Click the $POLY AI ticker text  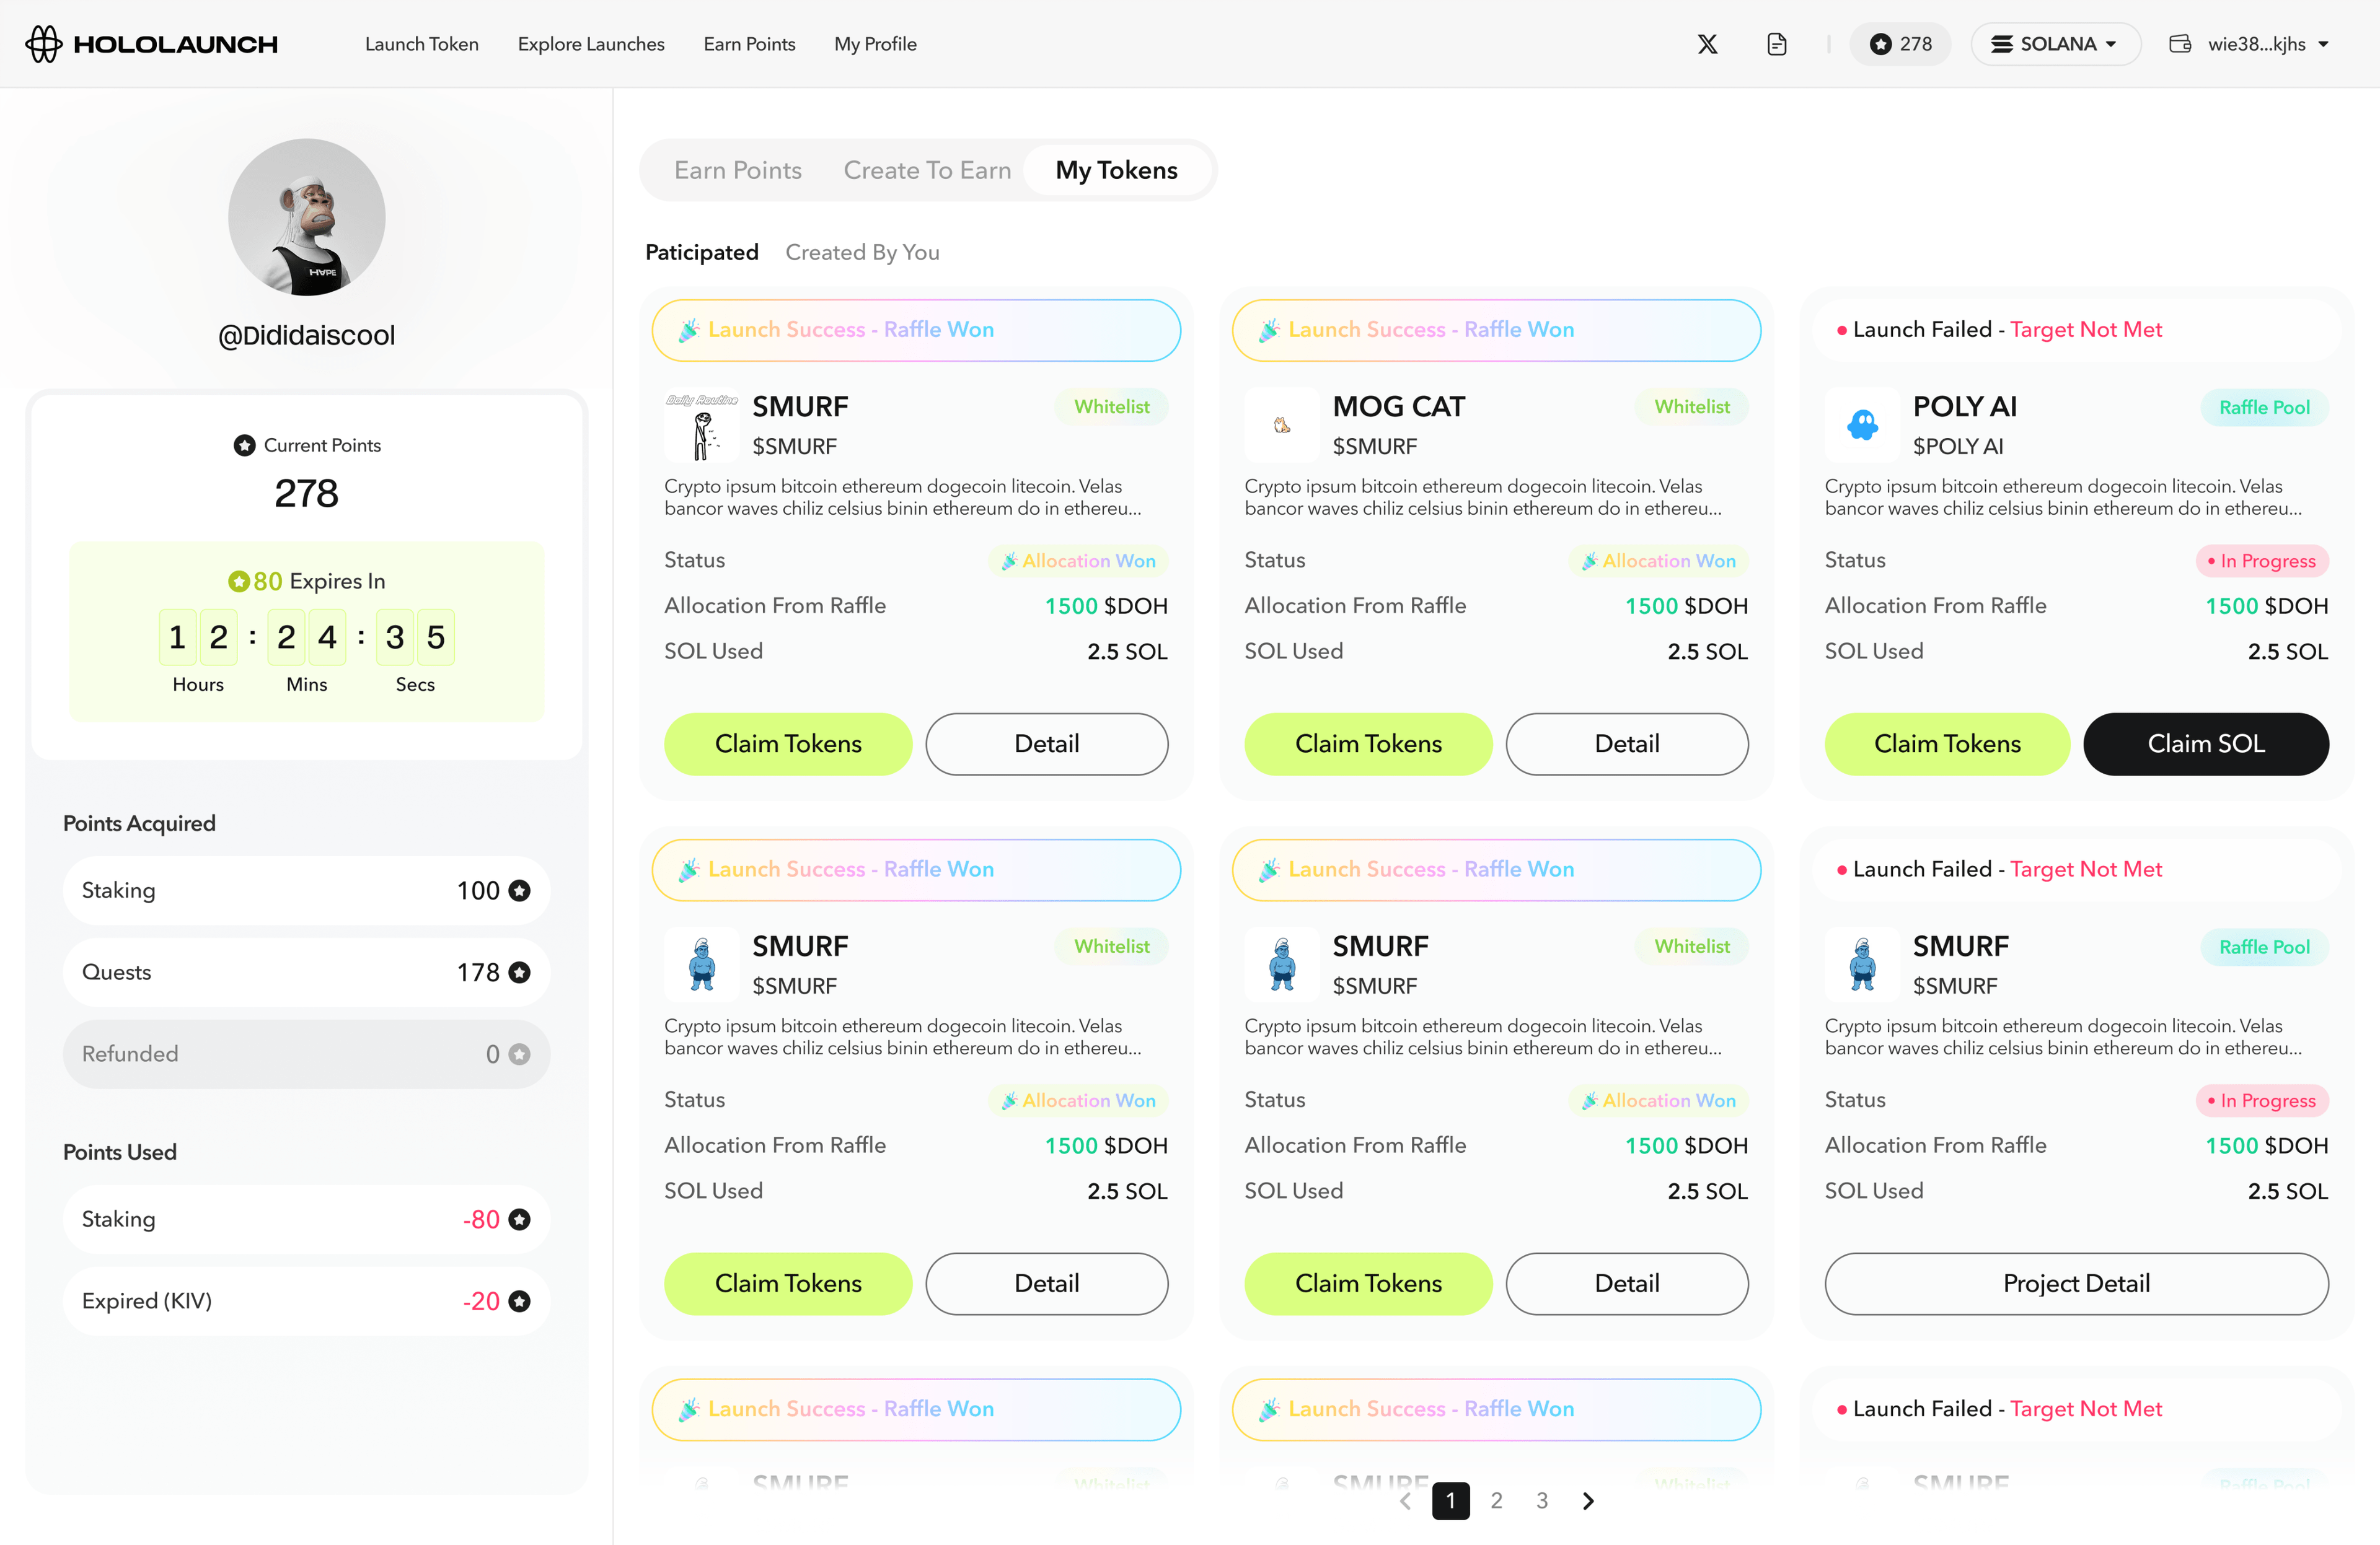click(x=1958, y=445)
